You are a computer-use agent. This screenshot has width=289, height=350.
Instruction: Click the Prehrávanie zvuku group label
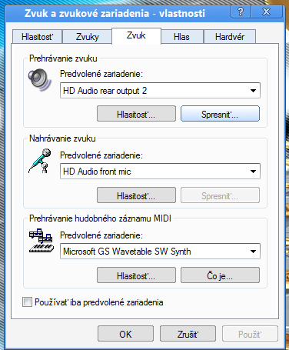pyautogui.click(x=63, y=58)
